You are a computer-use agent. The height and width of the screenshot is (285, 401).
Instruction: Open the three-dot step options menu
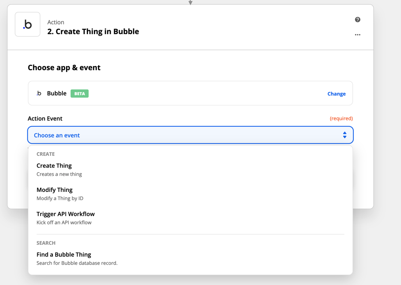pyautogui.click(x=358, y=34)
